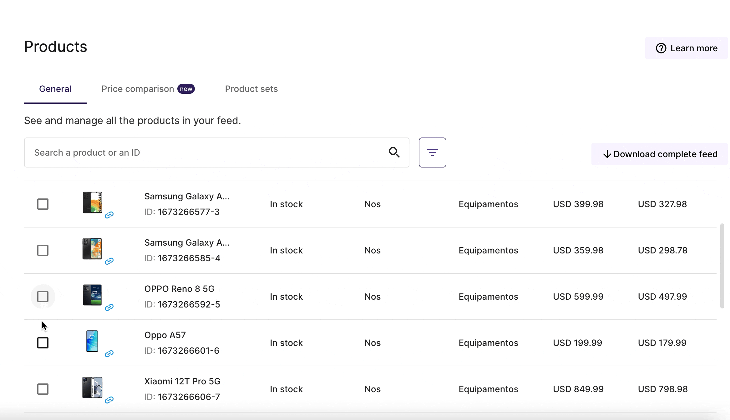The image size is (730, 420).
Task: Switch to the General tab
Action: pos(55,89)
